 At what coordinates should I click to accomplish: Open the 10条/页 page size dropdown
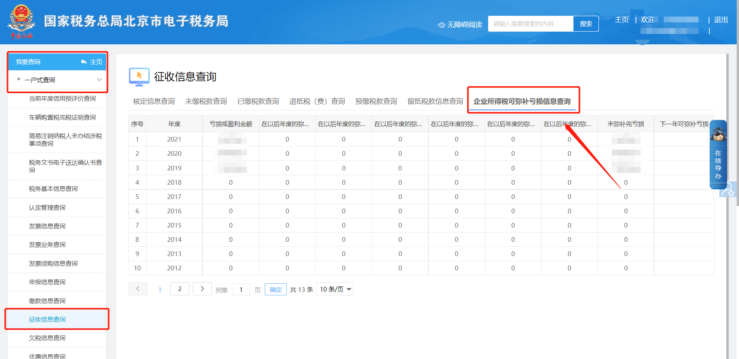(x=334, y=288)
